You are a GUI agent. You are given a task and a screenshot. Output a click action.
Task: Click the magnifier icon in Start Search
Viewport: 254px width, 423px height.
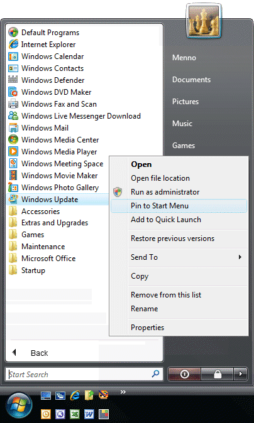pyautogui.click(x=156, y=374)
